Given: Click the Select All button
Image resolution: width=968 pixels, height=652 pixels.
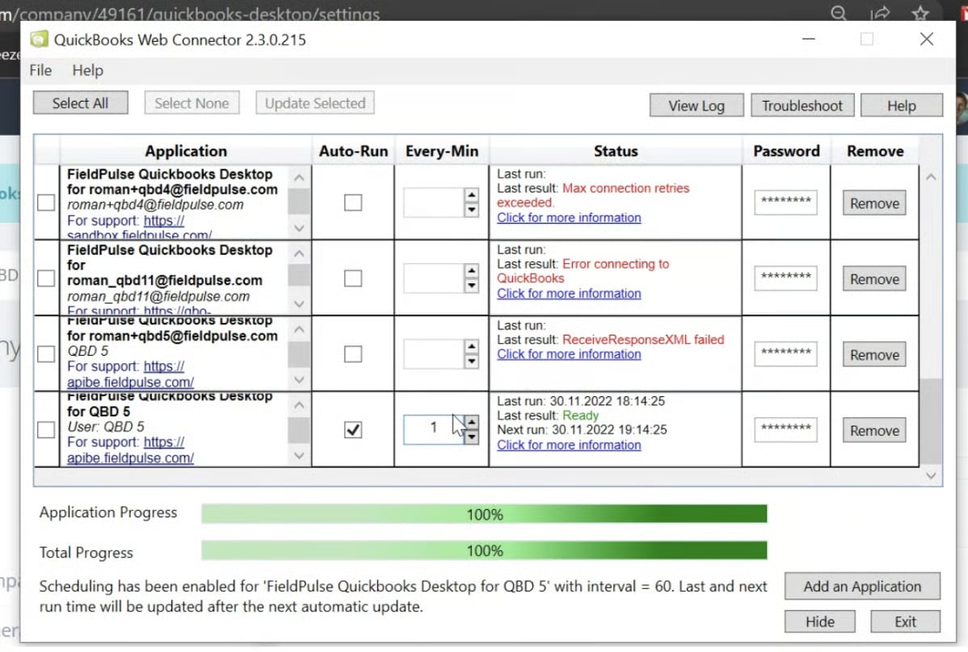Looking at the screenshot, I should pos(80,103).
